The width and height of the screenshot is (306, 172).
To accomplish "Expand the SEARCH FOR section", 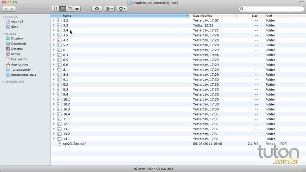I will pyautogui.click(x=3, y=82).
